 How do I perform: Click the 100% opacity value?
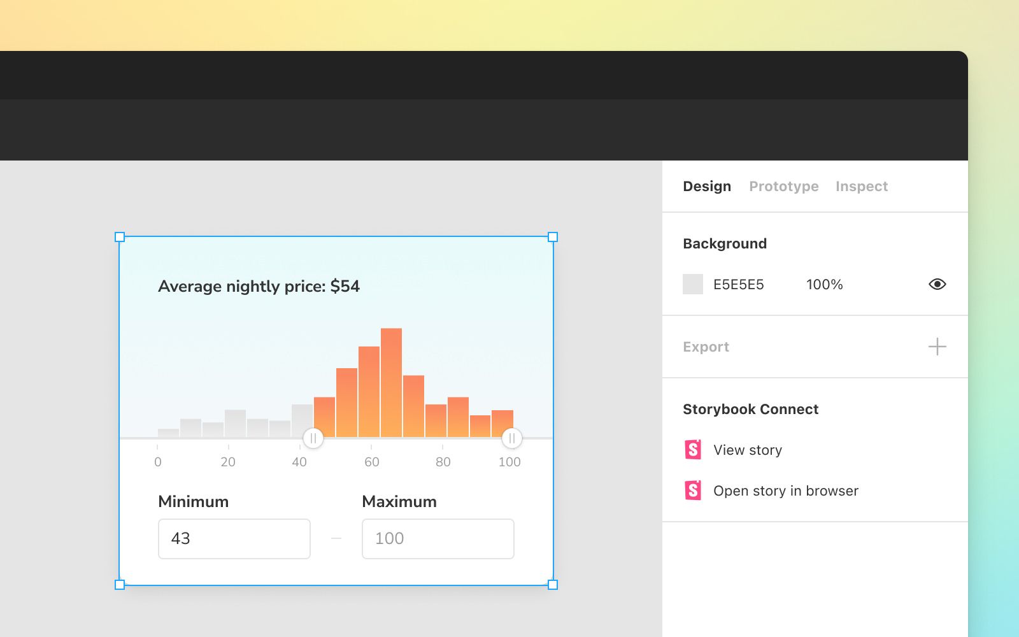(x=824, y=284)
